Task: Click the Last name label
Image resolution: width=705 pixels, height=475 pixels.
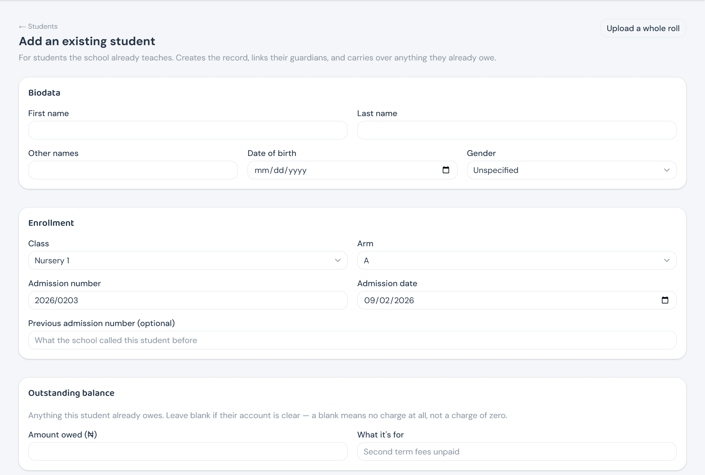Action: pyautogui.click(x=377, y=113)
